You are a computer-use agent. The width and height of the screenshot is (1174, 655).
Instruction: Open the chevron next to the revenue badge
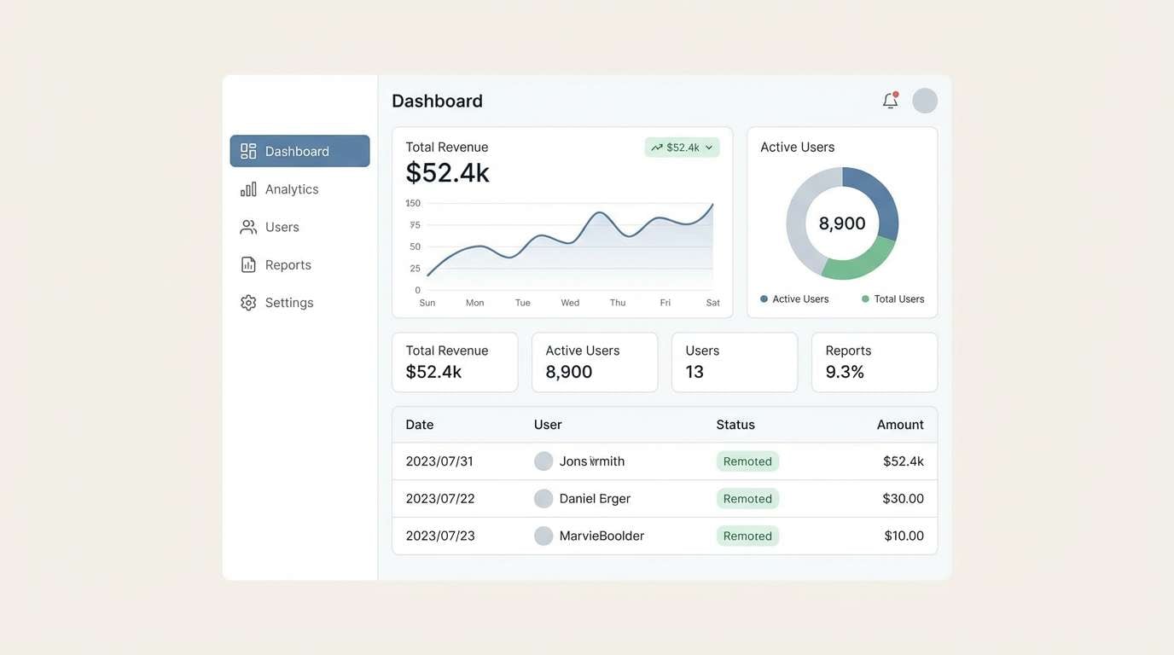707,146
